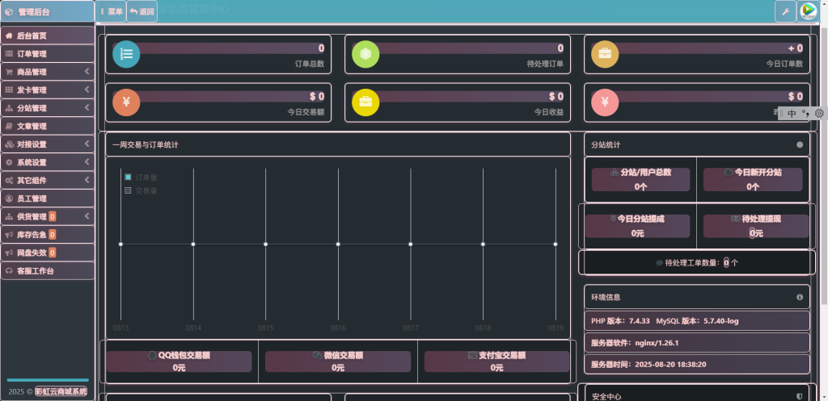
Task: Toggle the 交易量 legend checkbox in chart
Action: [128, 190]
